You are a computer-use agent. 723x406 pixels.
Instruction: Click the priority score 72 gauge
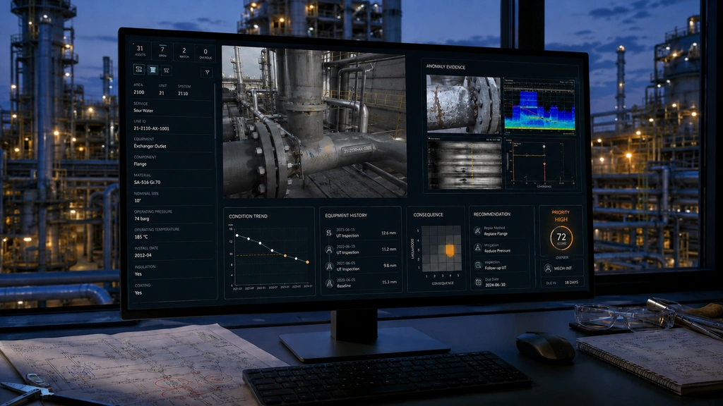[x=561, y=238]
